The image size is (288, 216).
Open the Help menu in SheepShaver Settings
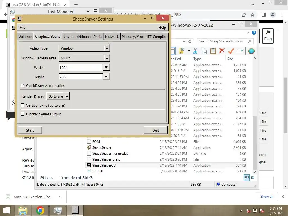point(162,27)
